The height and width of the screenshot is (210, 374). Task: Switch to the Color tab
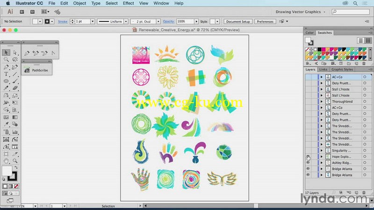pos(309,33)
